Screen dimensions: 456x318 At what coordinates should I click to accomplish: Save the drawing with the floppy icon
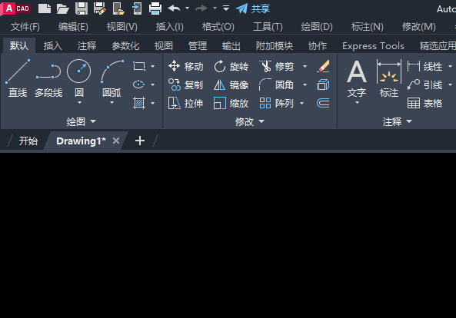(x=82, y=8)
